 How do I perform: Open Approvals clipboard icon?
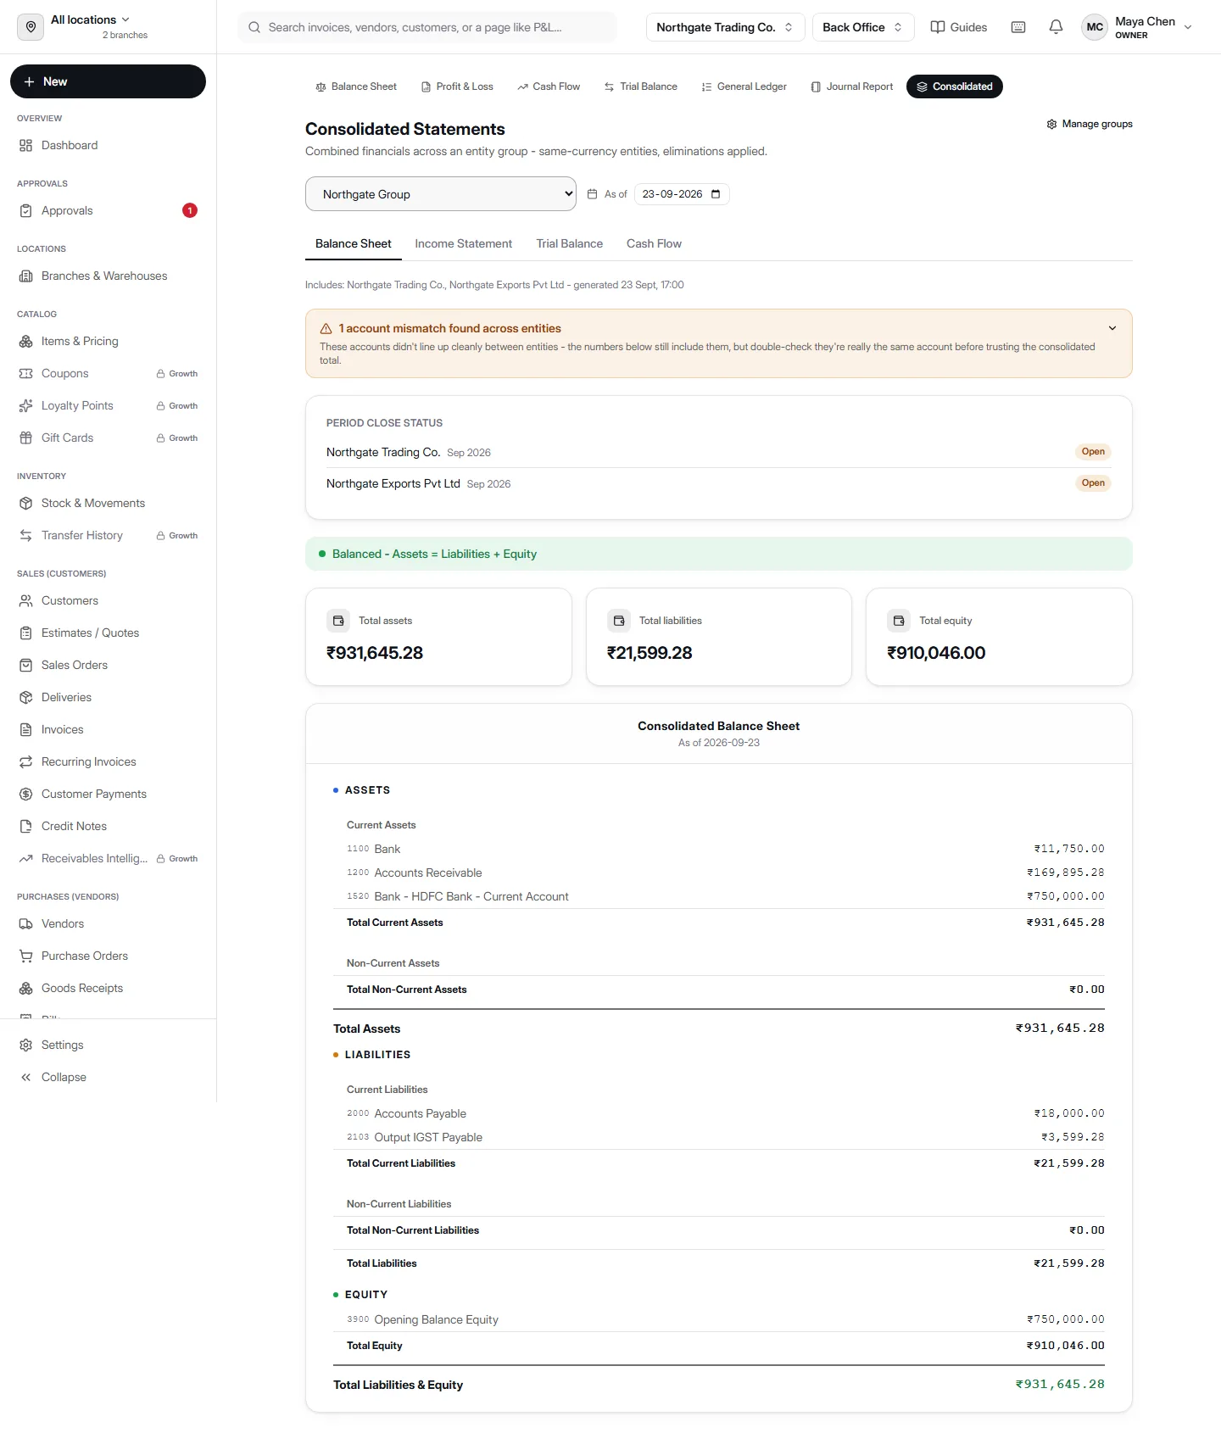pos(26,210)
